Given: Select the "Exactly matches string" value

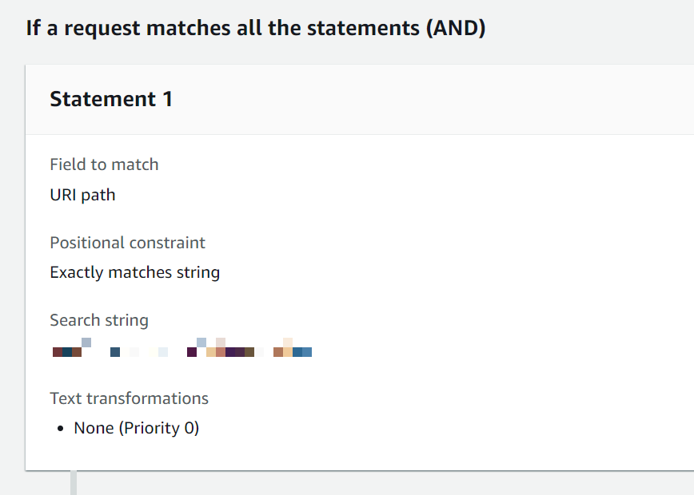Looking at the screenshot, I should (134, 272).
